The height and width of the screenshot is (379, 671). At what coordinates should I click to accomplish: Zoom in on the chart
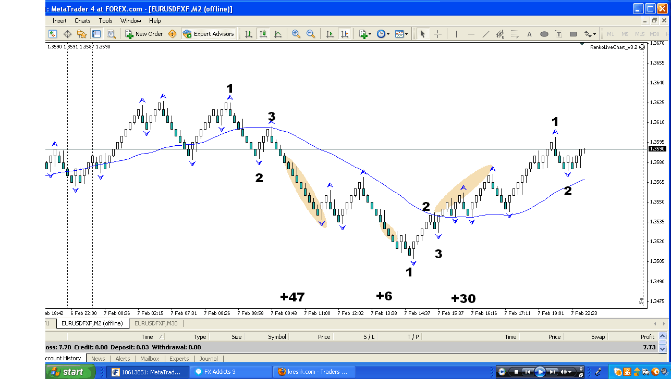tap(296, 34)
